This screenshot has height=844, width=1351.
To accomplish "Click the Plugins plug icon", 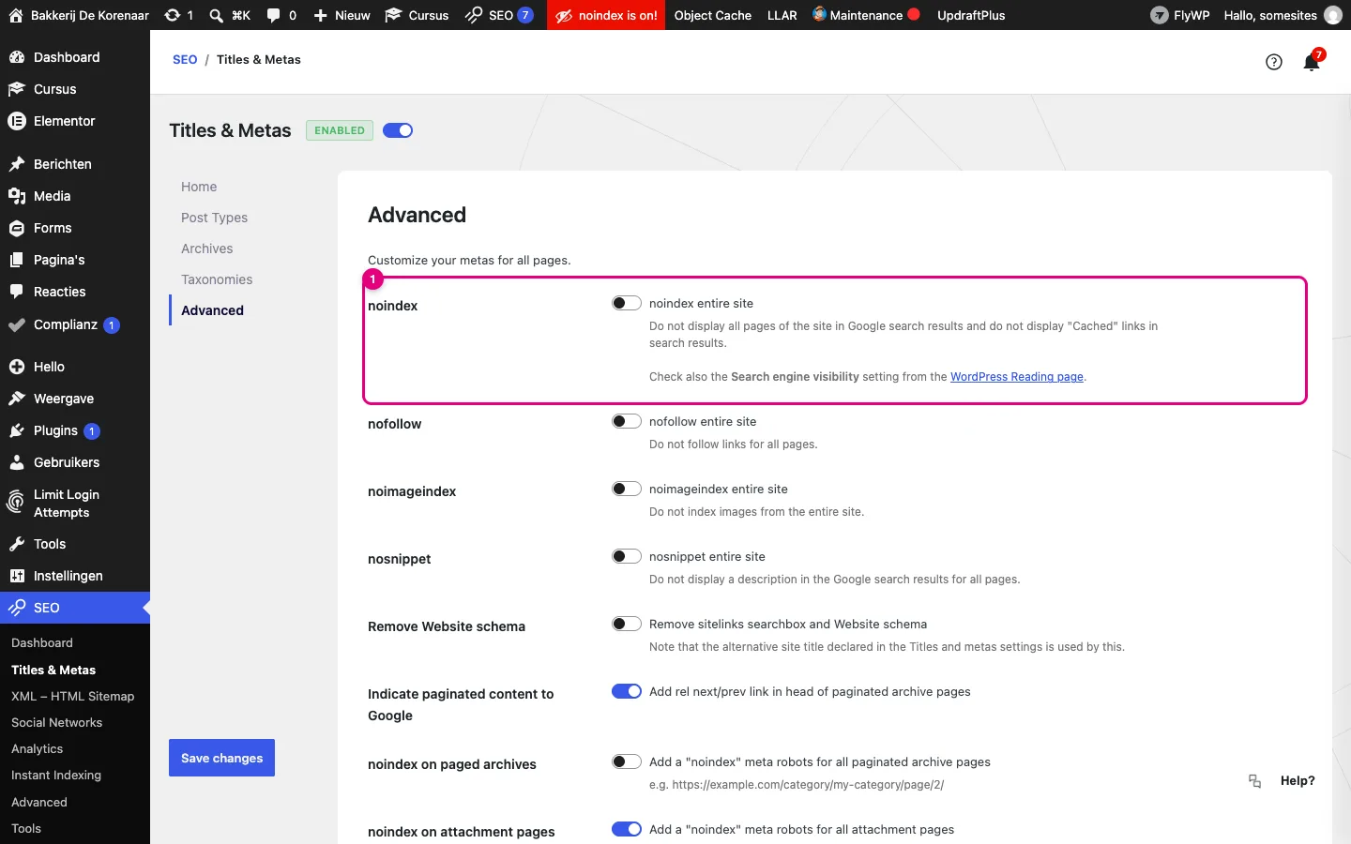I will (x=16, y=430).
